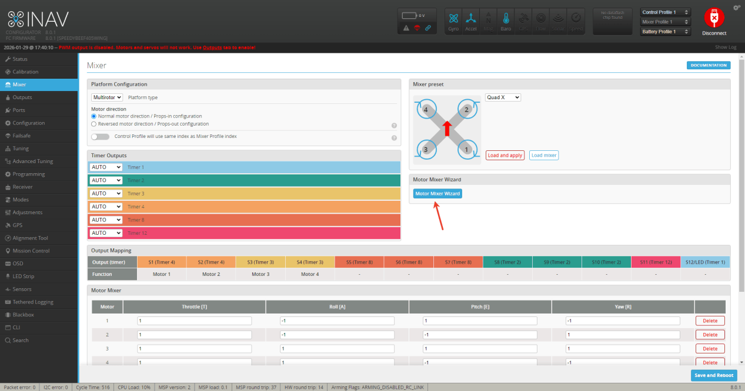Image resolution: width=745 pixels, height=391 pixels.
Task: Select Normal motor direction Props-in option
Action: coord(94,116)
